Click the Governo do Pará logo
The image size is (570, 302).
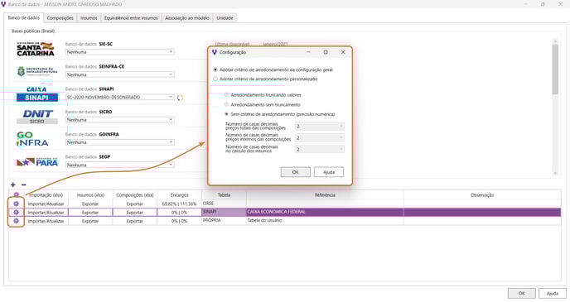point(37,162)
